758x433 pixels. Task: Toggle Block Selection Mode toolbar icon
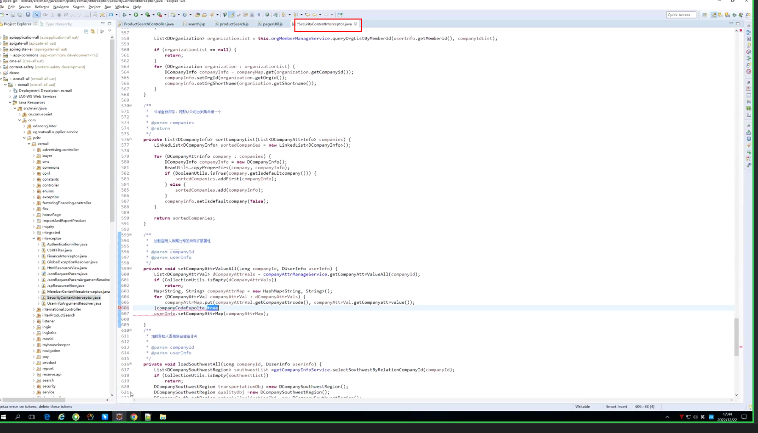pos(252,15)
